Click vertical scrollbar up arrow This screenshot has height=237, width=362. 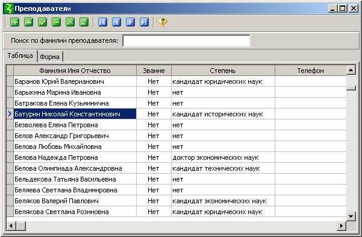[x=351, y=70]
